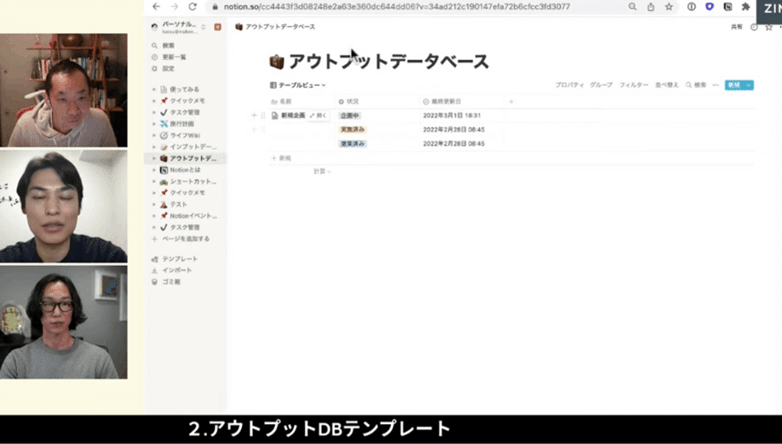Click the add-column plus icon in the table header
Image resolution: width=782 pixels, height=444 pixels.
coord(511,101)
